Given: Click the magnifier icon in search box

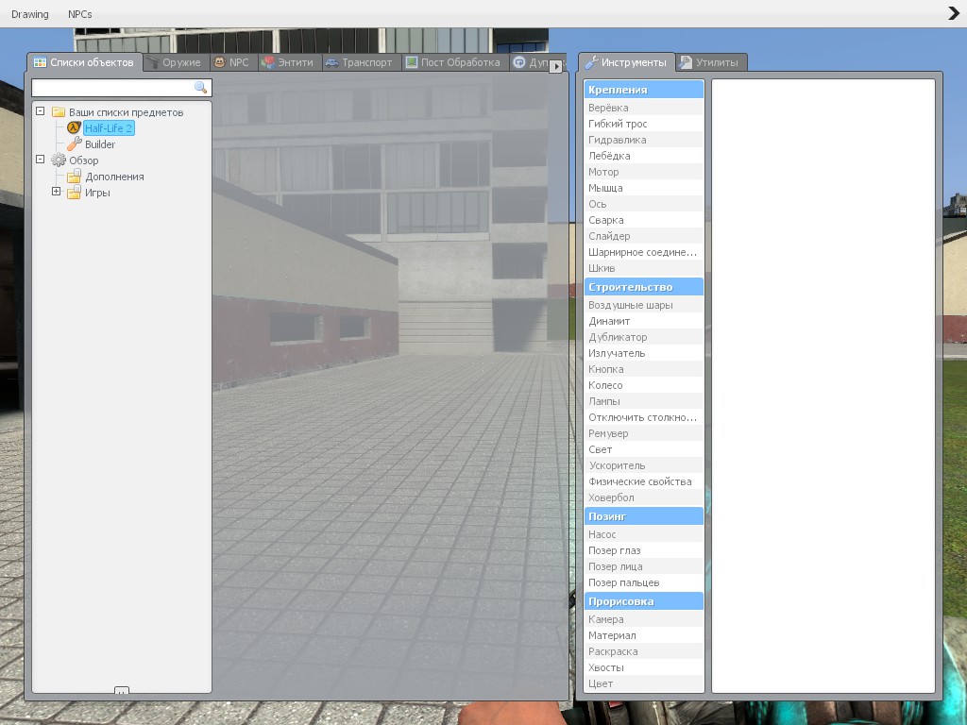Looking at the screenshot, I should click(x=200, y=88).
